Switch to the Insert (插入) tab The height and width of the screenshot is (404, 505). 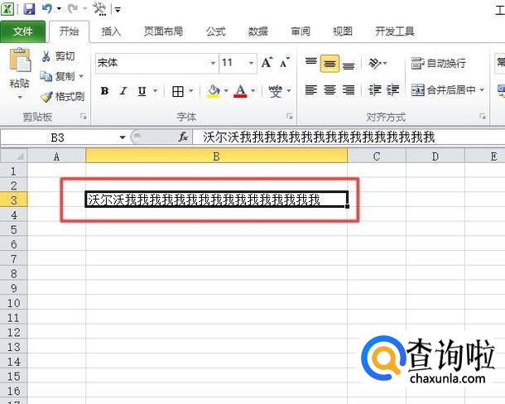click(111, 31)
